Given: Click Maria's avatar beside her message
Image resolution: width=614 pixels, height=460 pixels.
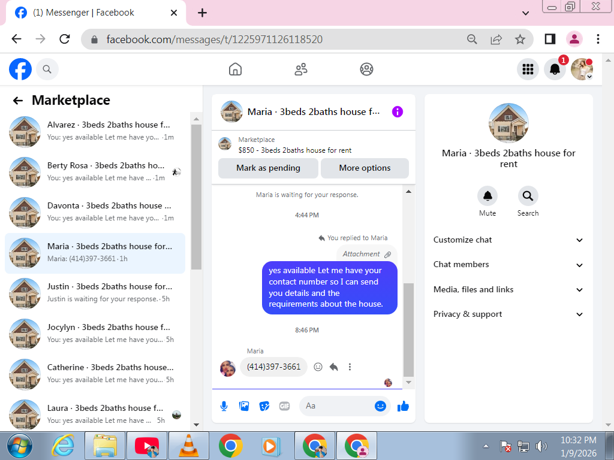Looking at the screenshot, I should (x=228, y=368).
